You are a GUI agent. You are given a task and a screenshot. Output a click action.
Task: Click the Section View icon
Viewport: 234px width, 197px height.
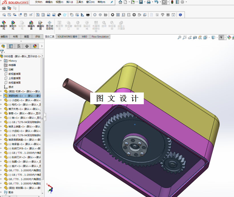tap(195, 37)
